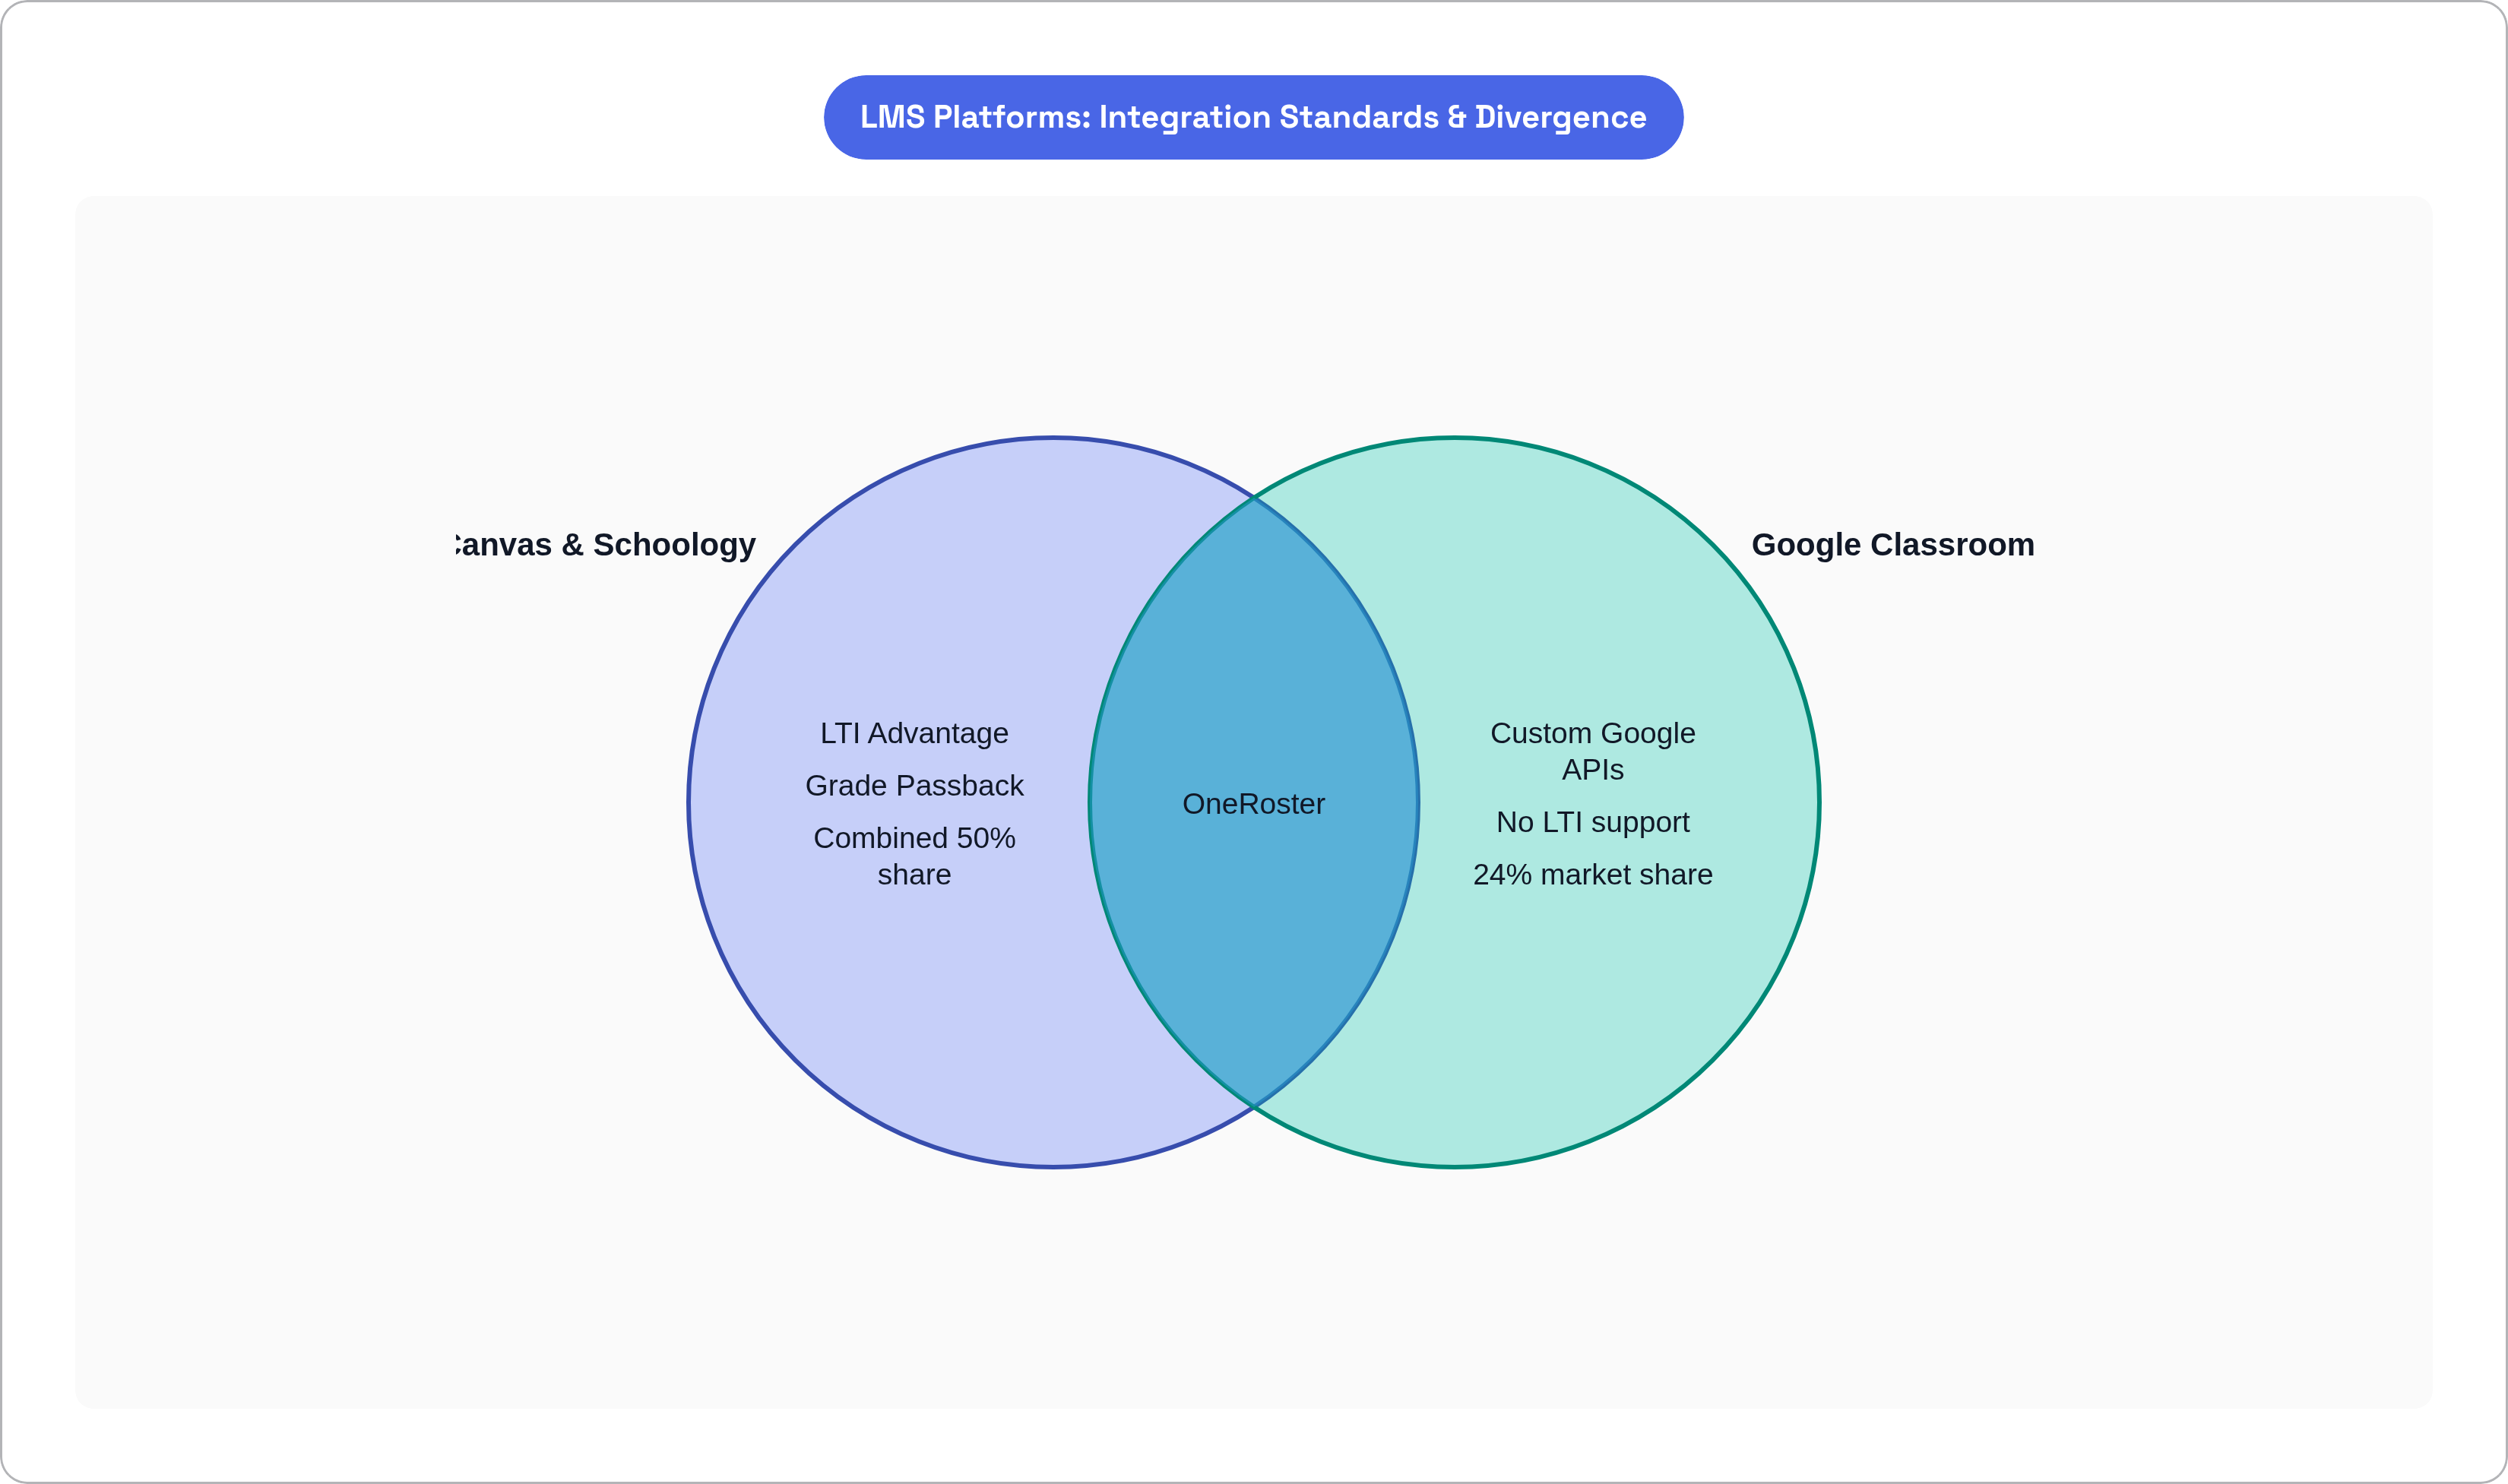This screenshot has width=2508, height=1484.
Task: Click the LTI Advantage text
Action: [914, 733]
